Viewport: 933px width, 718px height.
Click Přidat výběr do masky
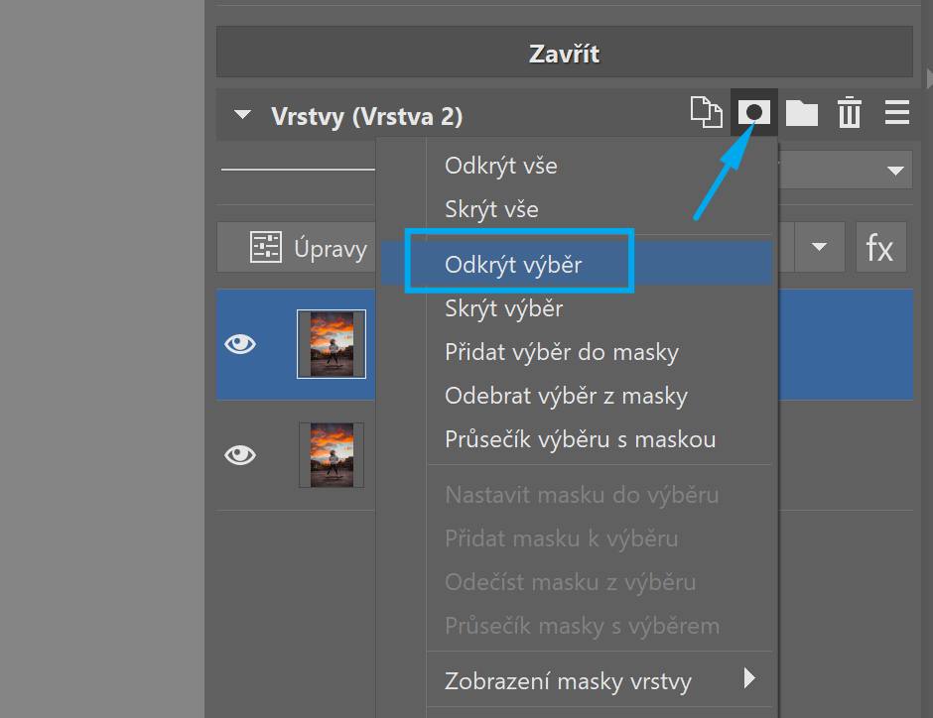coord(562,352)
